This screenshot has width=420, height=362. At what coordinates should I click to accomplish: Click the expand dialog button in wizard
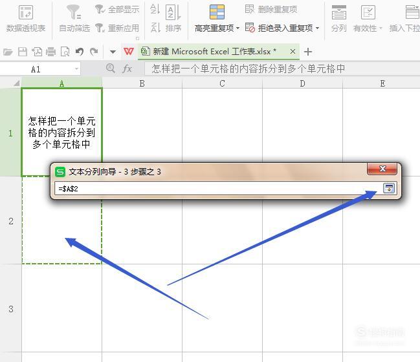pyautogui.click(x=389, y=188)
